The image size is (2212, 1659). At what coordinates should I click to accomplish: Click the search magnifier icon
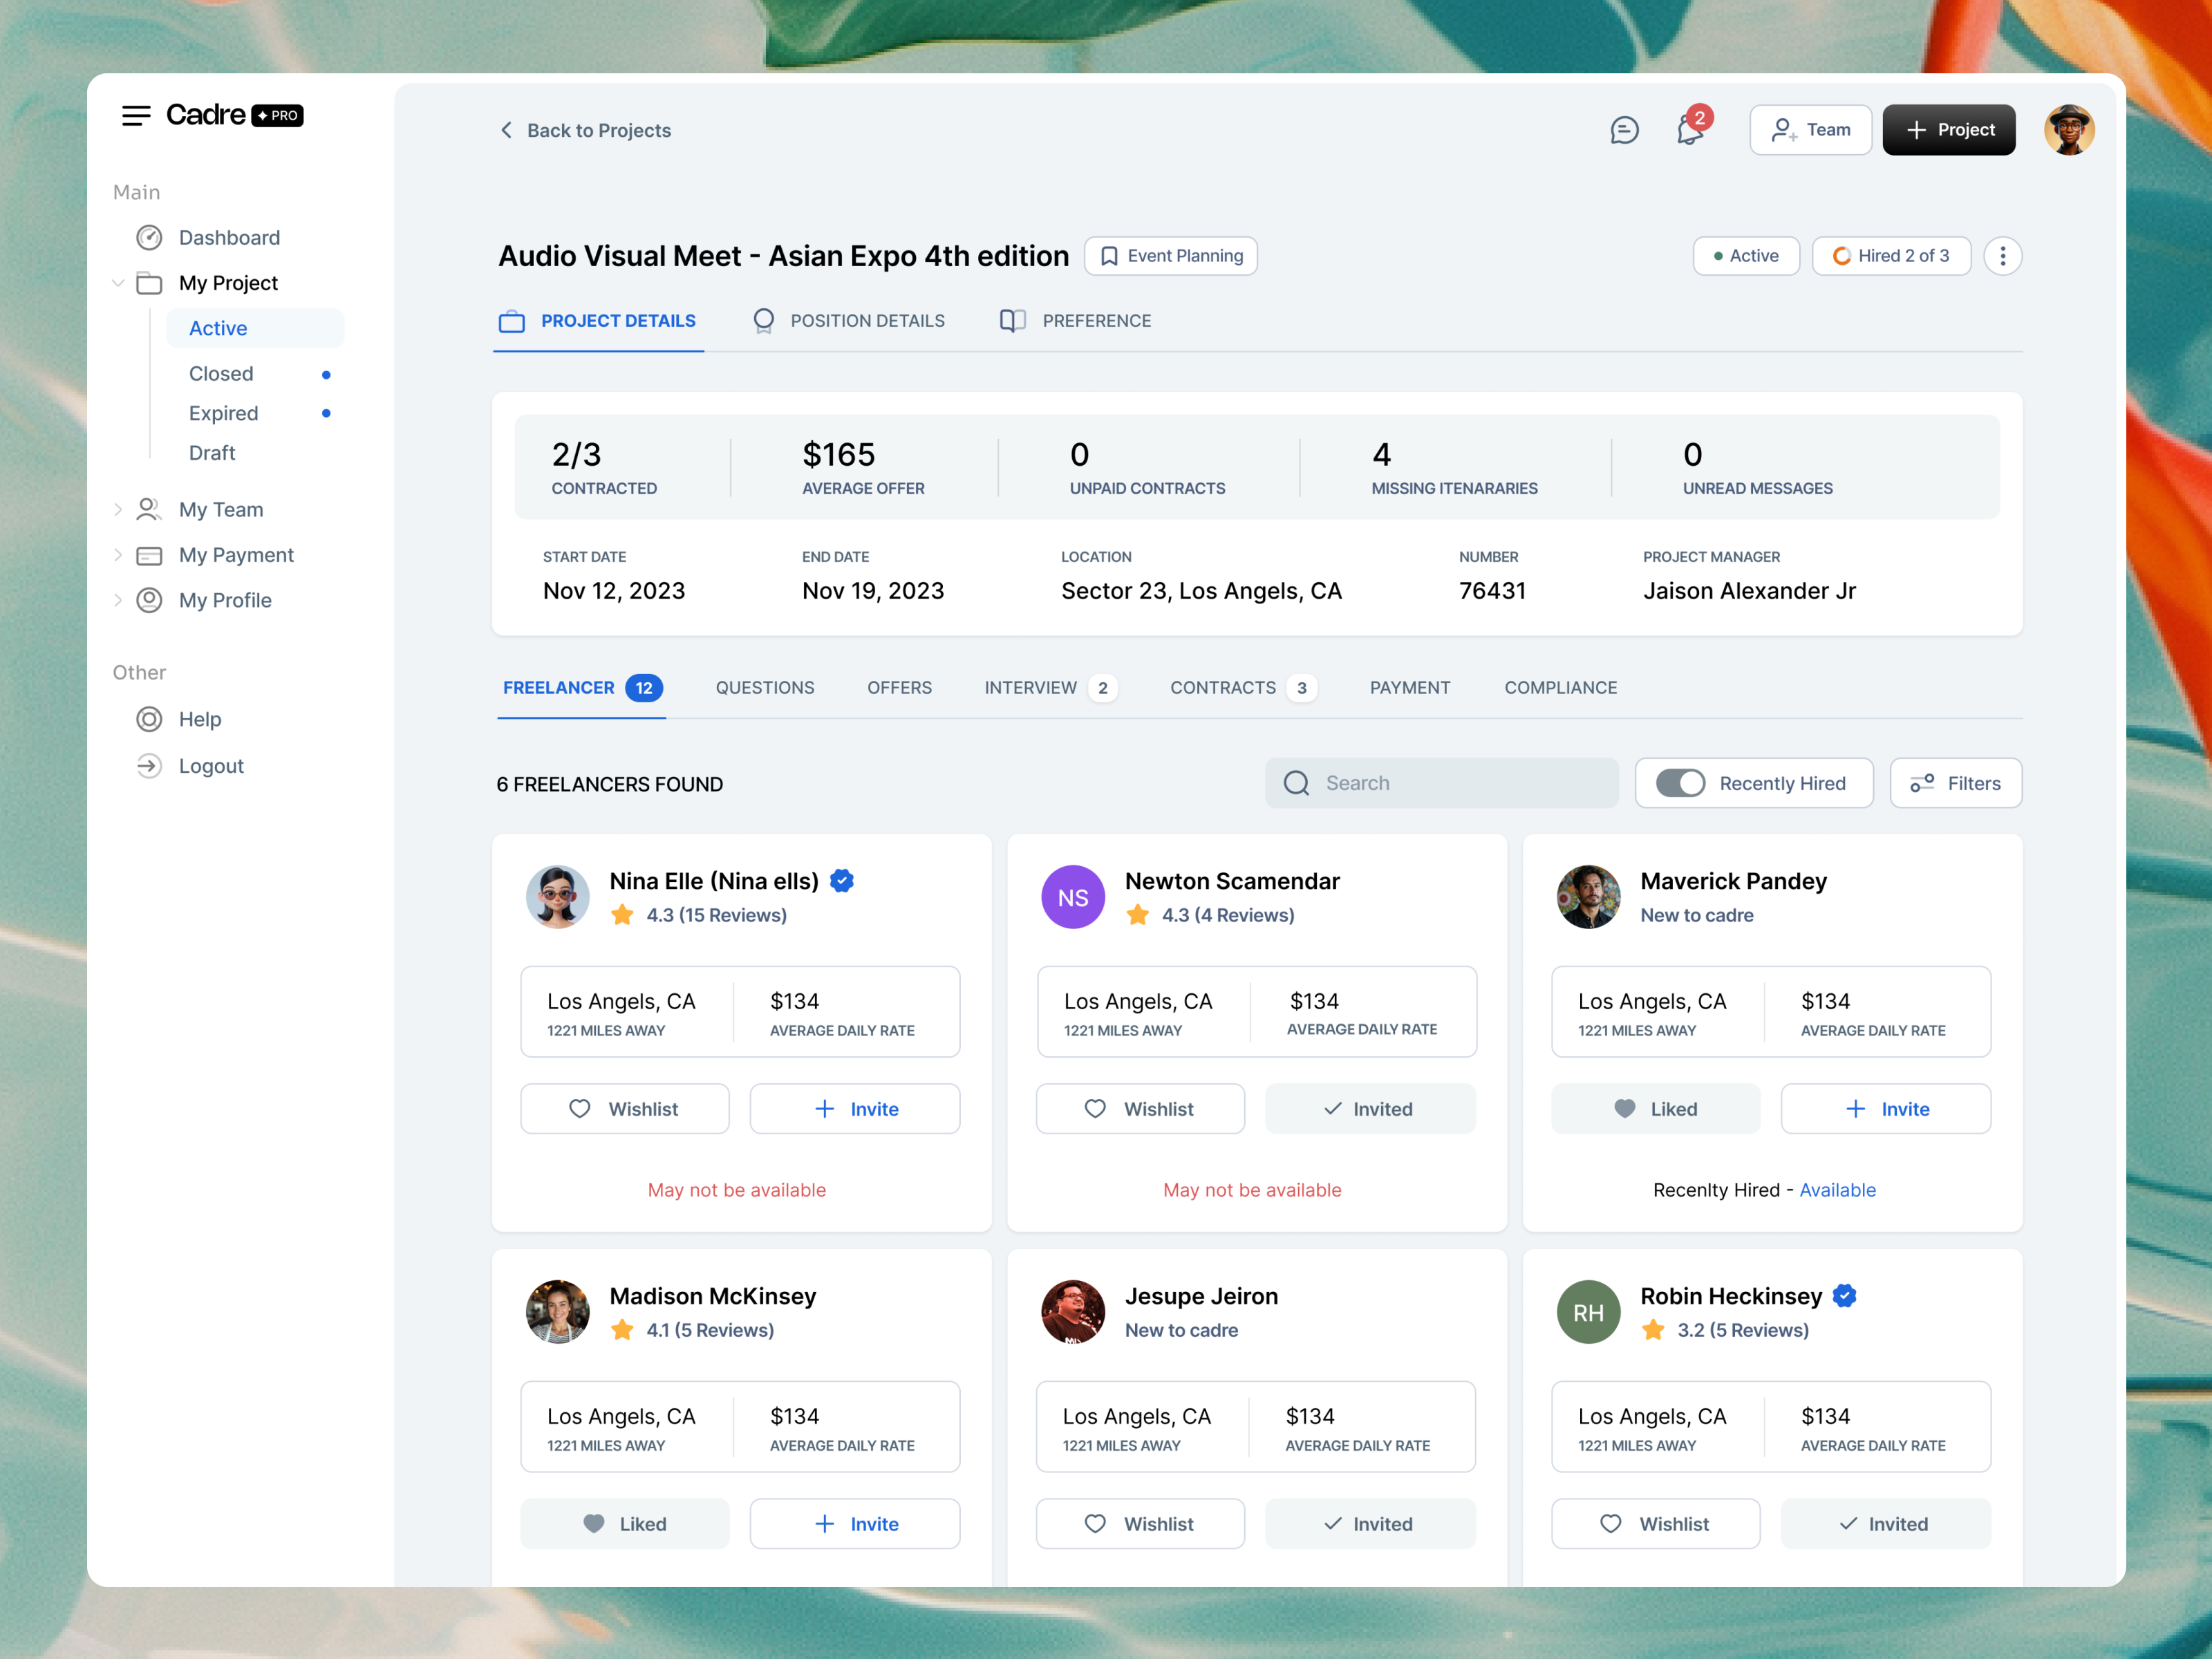[x=1297, y=783]
